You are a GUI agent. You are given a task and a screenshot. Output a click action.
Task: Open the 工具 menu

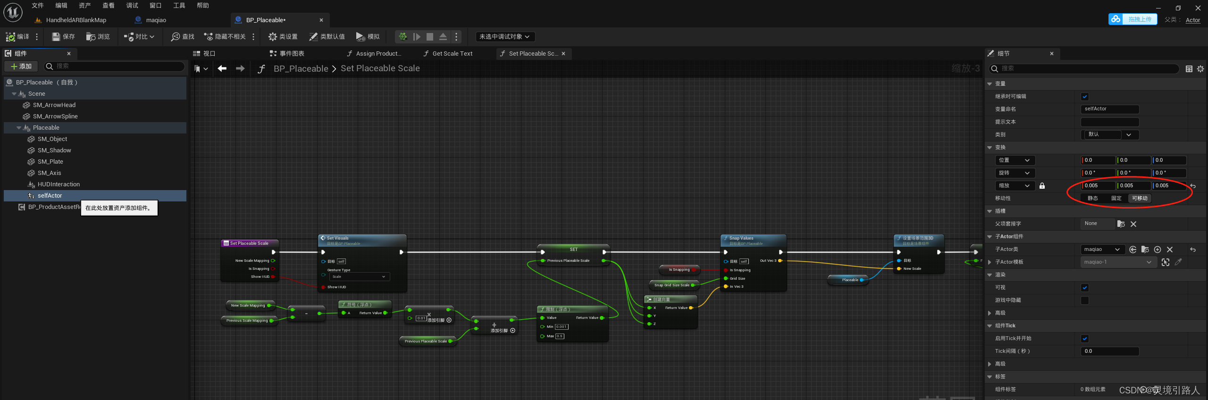(x=179, y=6)
